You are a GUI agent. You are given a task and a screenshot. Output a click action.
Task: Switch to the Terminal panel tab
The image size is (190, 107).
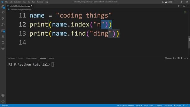pos(43,58)
